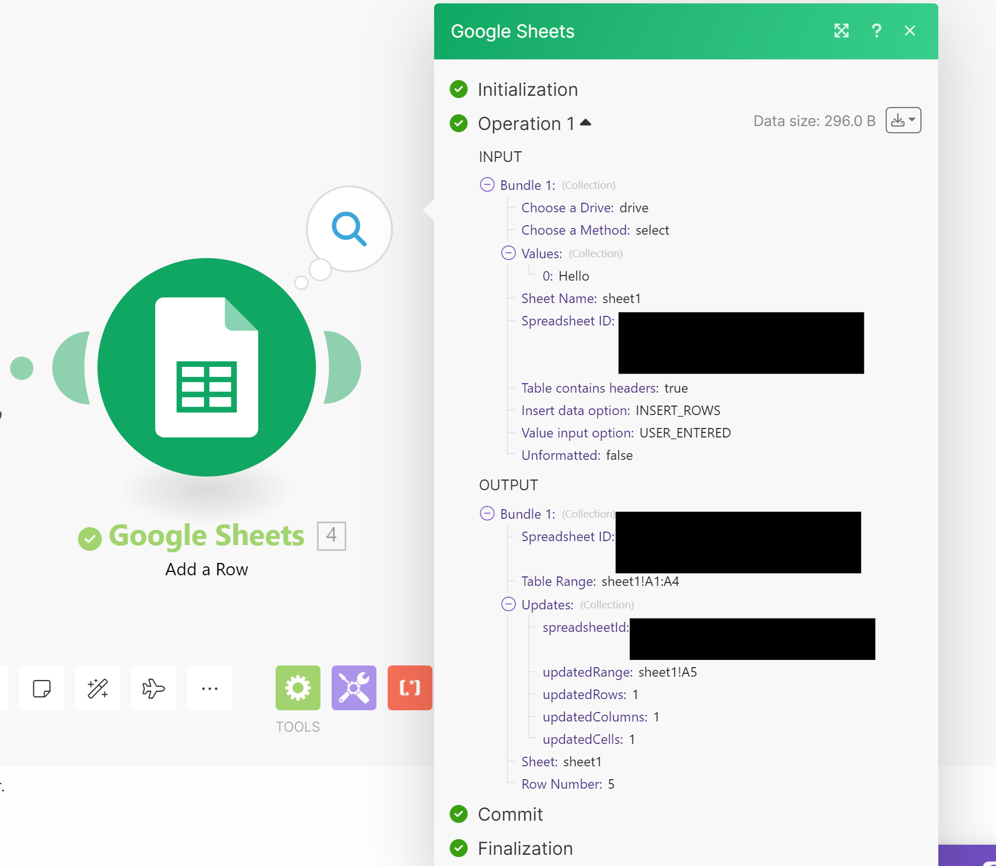Click the OUTPUT Spreadsheet ID label
The height and width of the screenshot is (866, 996).
click(x=568, y=537)
